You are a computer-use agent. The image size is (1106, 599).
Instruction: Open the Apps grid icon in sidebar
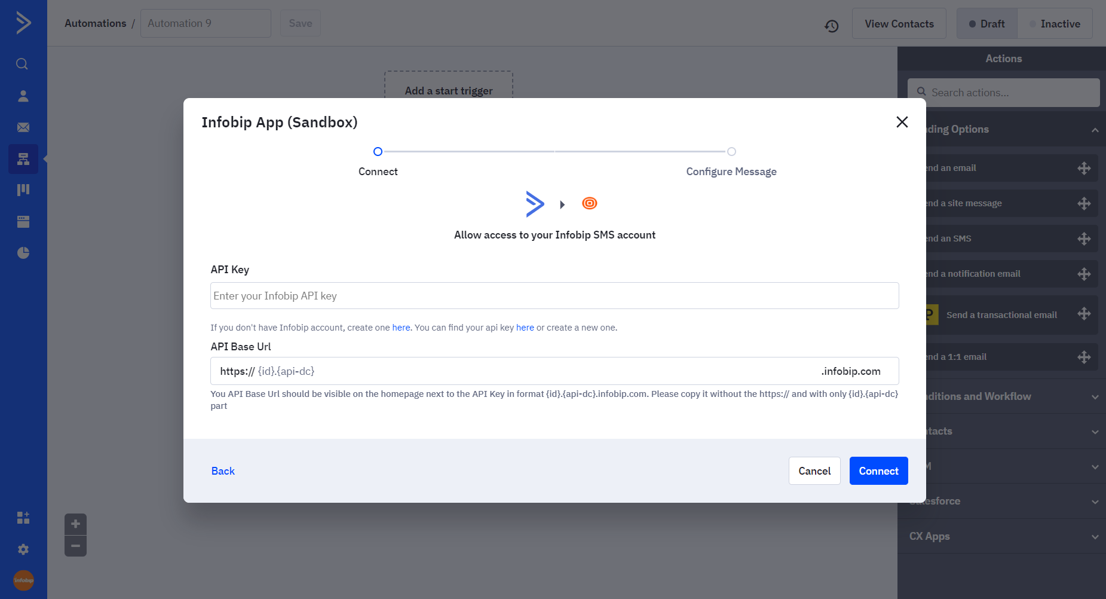click(x=23, y=518)
